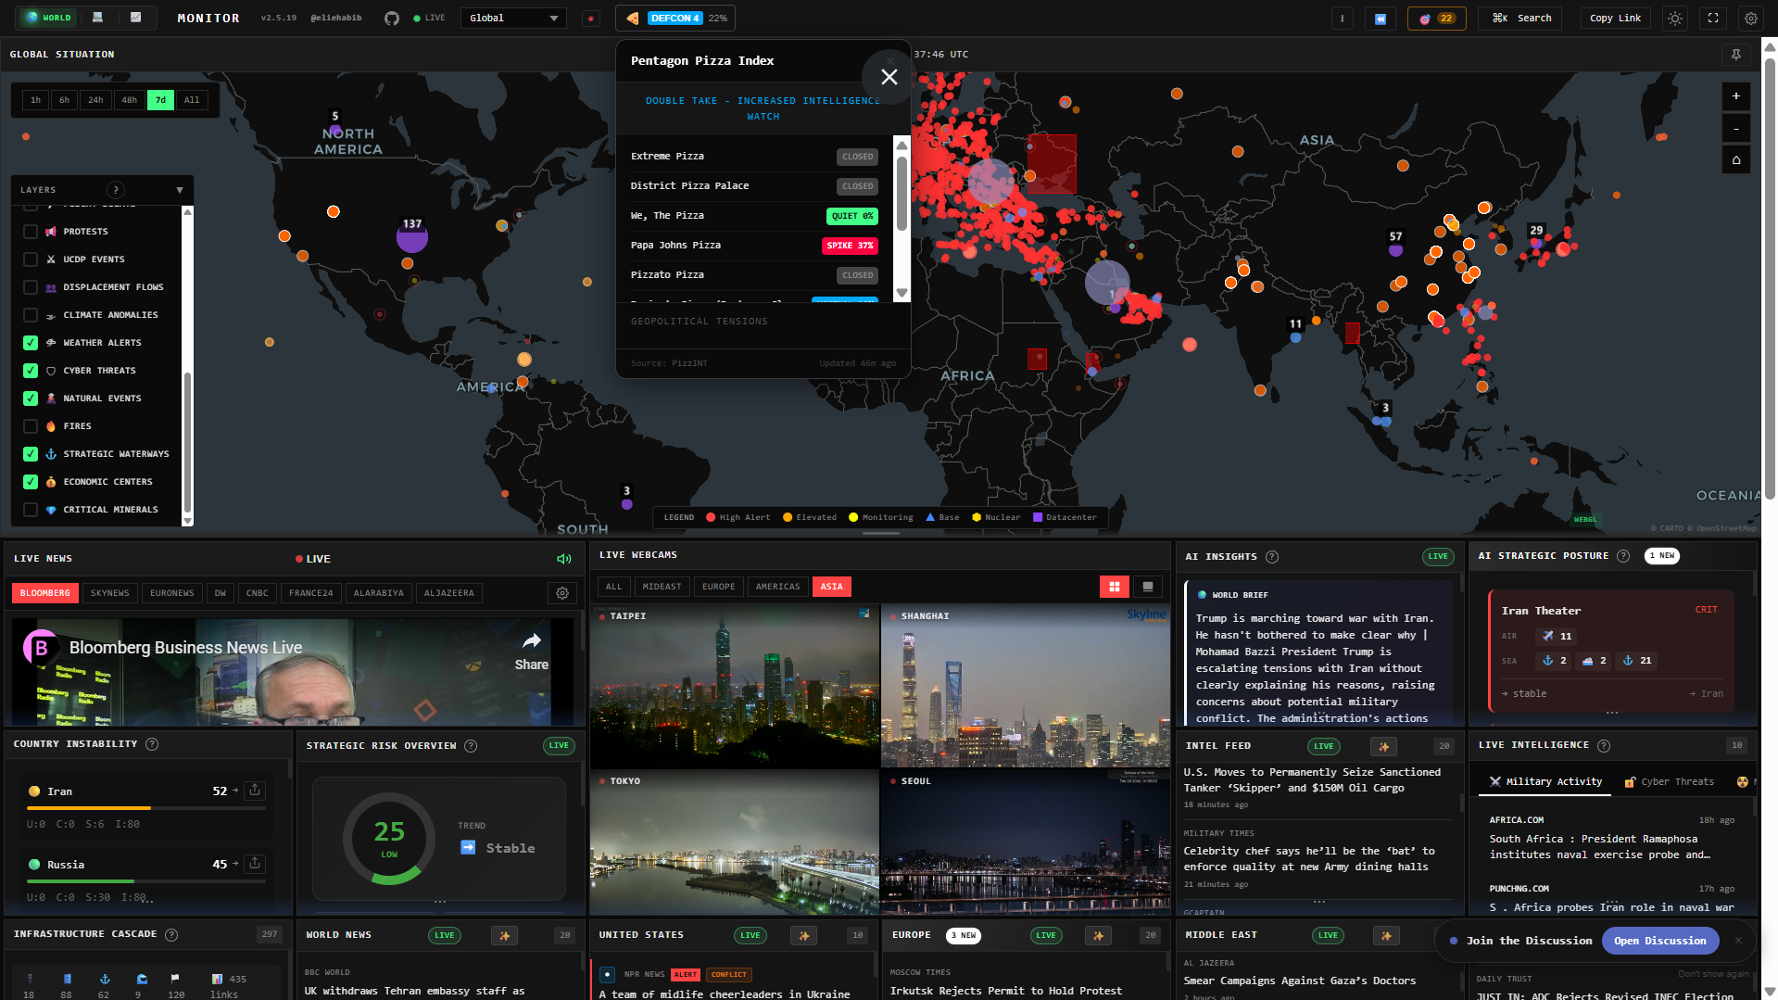Viewport: 1778px width, 1000px height.
Task: Share the Bloomberg Business News video
Action: point(531,652)
